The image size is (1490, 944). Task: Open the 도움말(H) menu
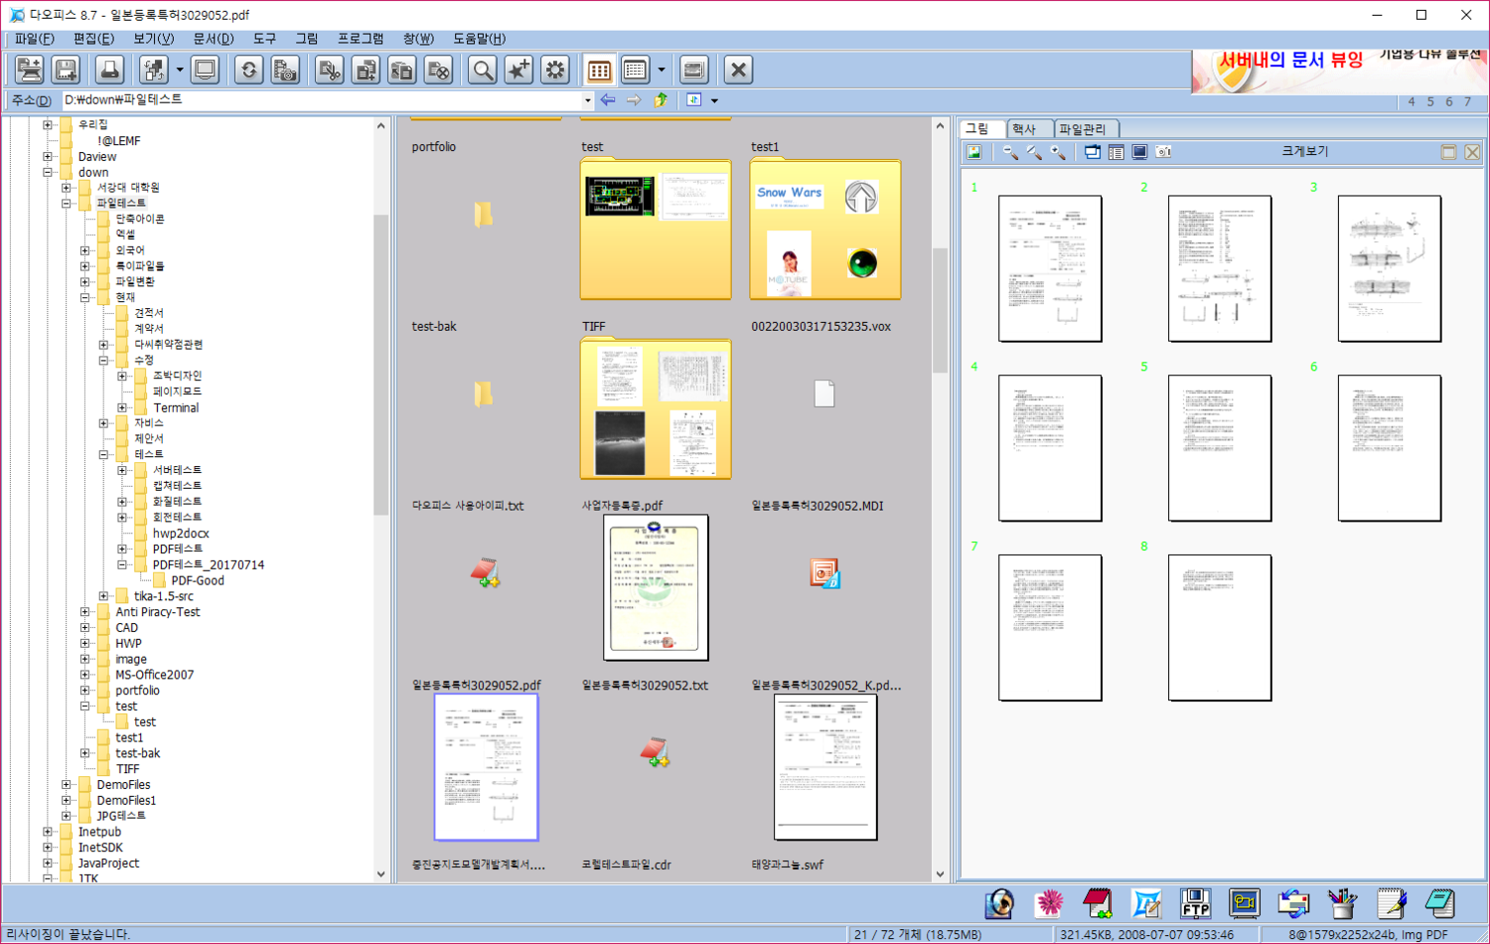pyautogui.click(x=479, y=39)
